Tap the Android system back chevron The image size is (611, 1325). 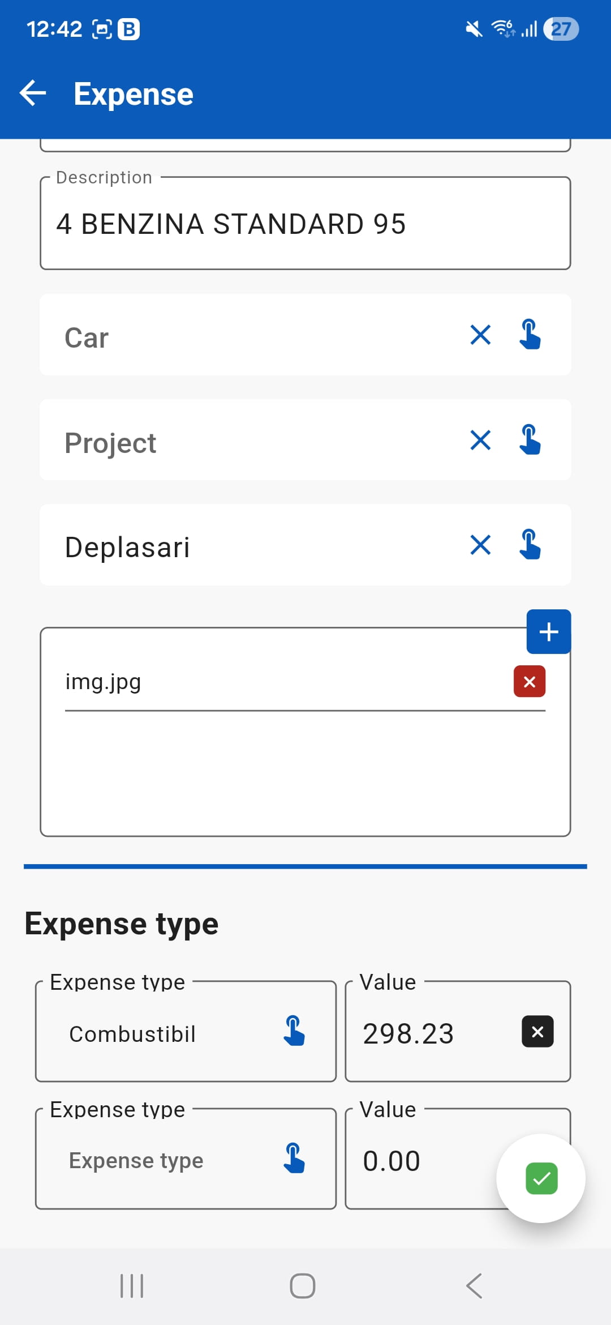pos(474,1286)
